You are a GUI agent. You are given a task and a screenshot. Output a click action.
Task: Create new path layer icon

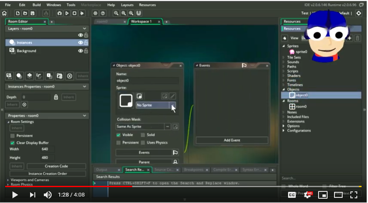[39, 76]
